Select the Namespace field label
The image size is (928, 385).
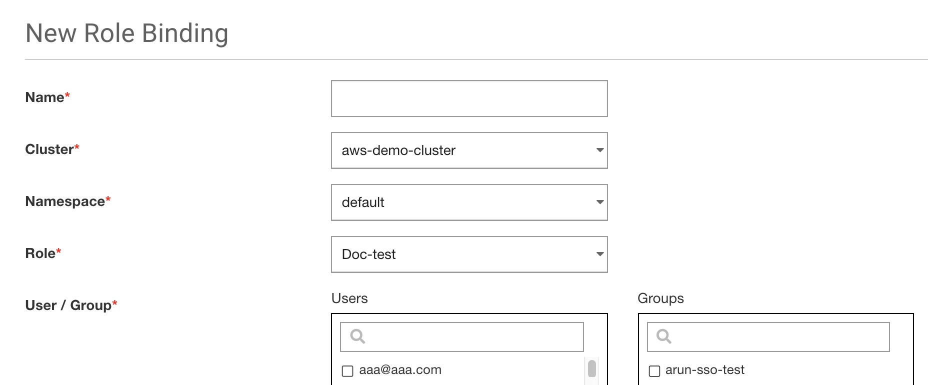(x=65, y=201)
